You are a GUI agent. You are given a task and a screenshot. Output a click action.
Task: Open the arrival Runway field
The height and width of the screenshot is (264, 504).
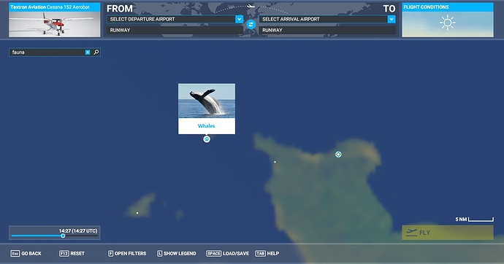(x=327, y=30)
